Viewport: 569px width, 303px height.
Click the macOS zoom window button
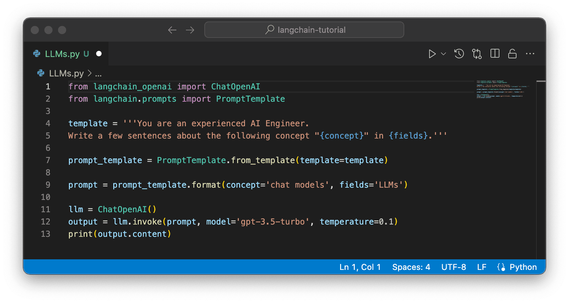pos(62,30)
